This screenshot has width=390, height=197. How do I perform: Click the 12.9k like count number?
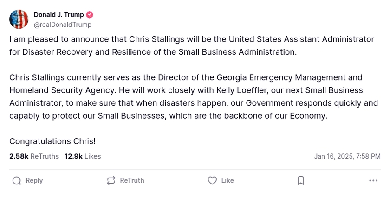pyautogui.click(x=73, y=156)
